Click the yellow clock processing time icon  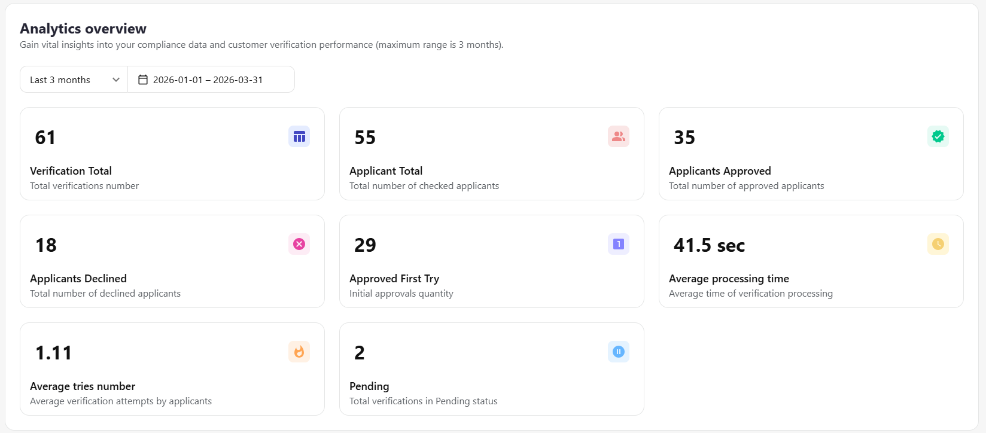[938, 244]
